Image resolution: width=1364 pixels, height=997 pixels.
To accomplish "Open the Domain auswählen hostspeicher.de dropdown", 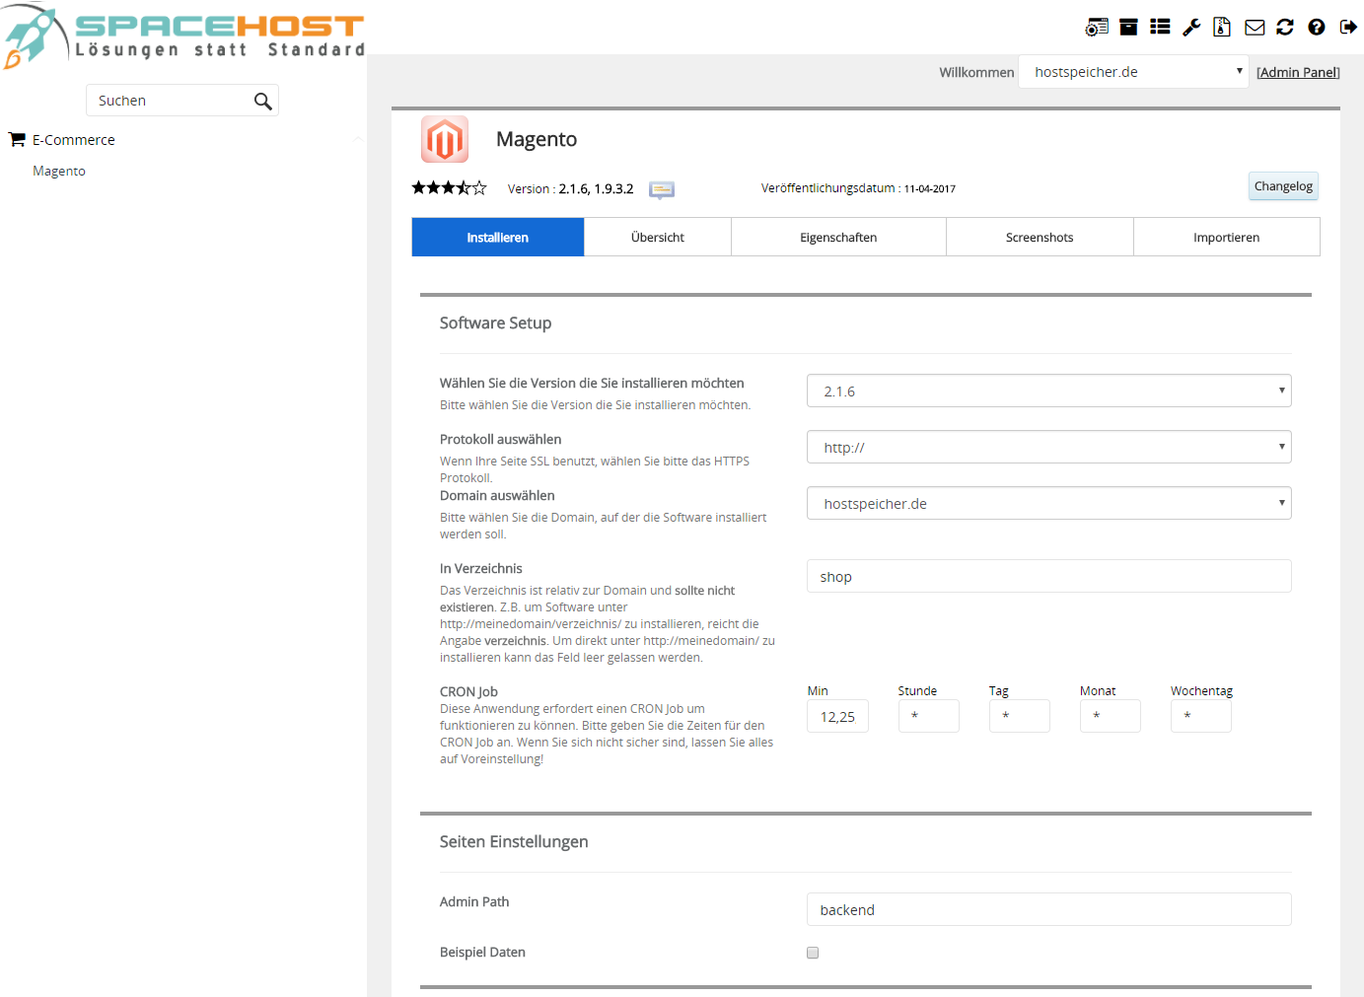I will (x=1049, y=504).
